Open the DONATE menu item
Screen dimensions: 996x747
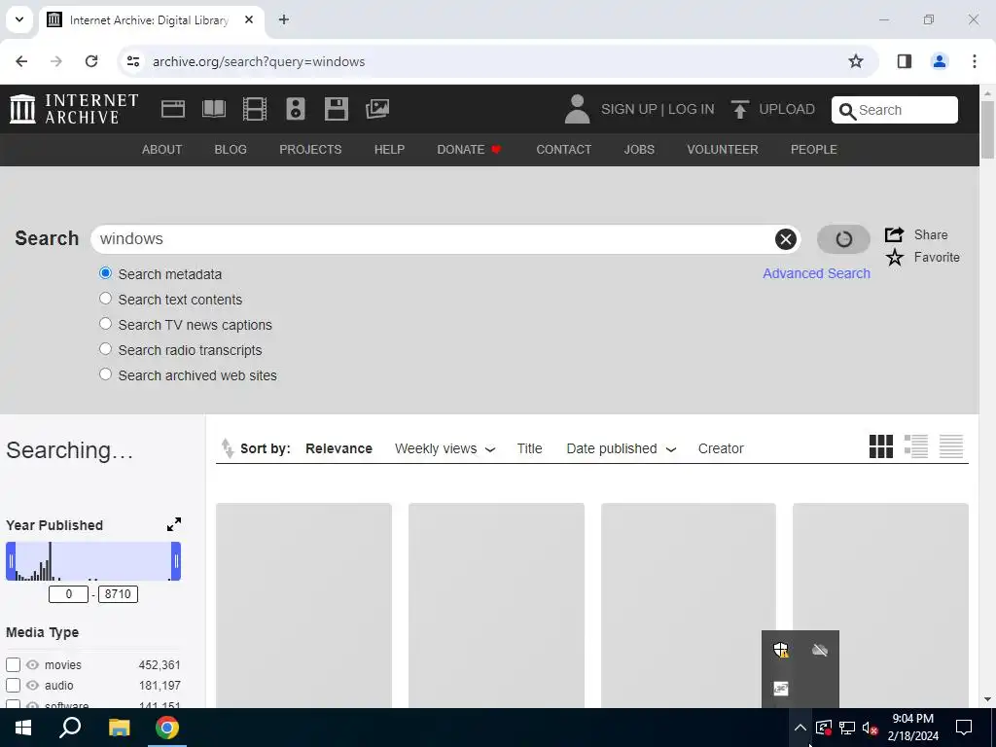pyautogui.click(x=469, y=149)
